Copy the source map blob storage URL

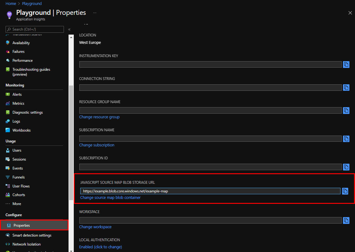(x=345, y=191)
